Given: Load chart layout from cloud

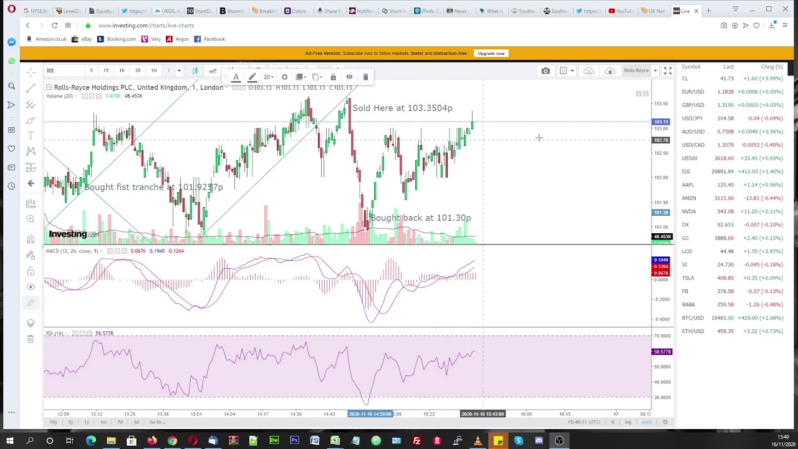Looking at the screenshot, I should tap(589, 71).
